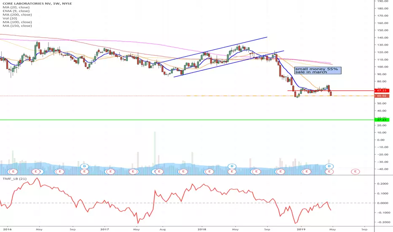393x232 pixels.
Task: Click the future earnings E marker after May 2019
Action: point(355,172)
